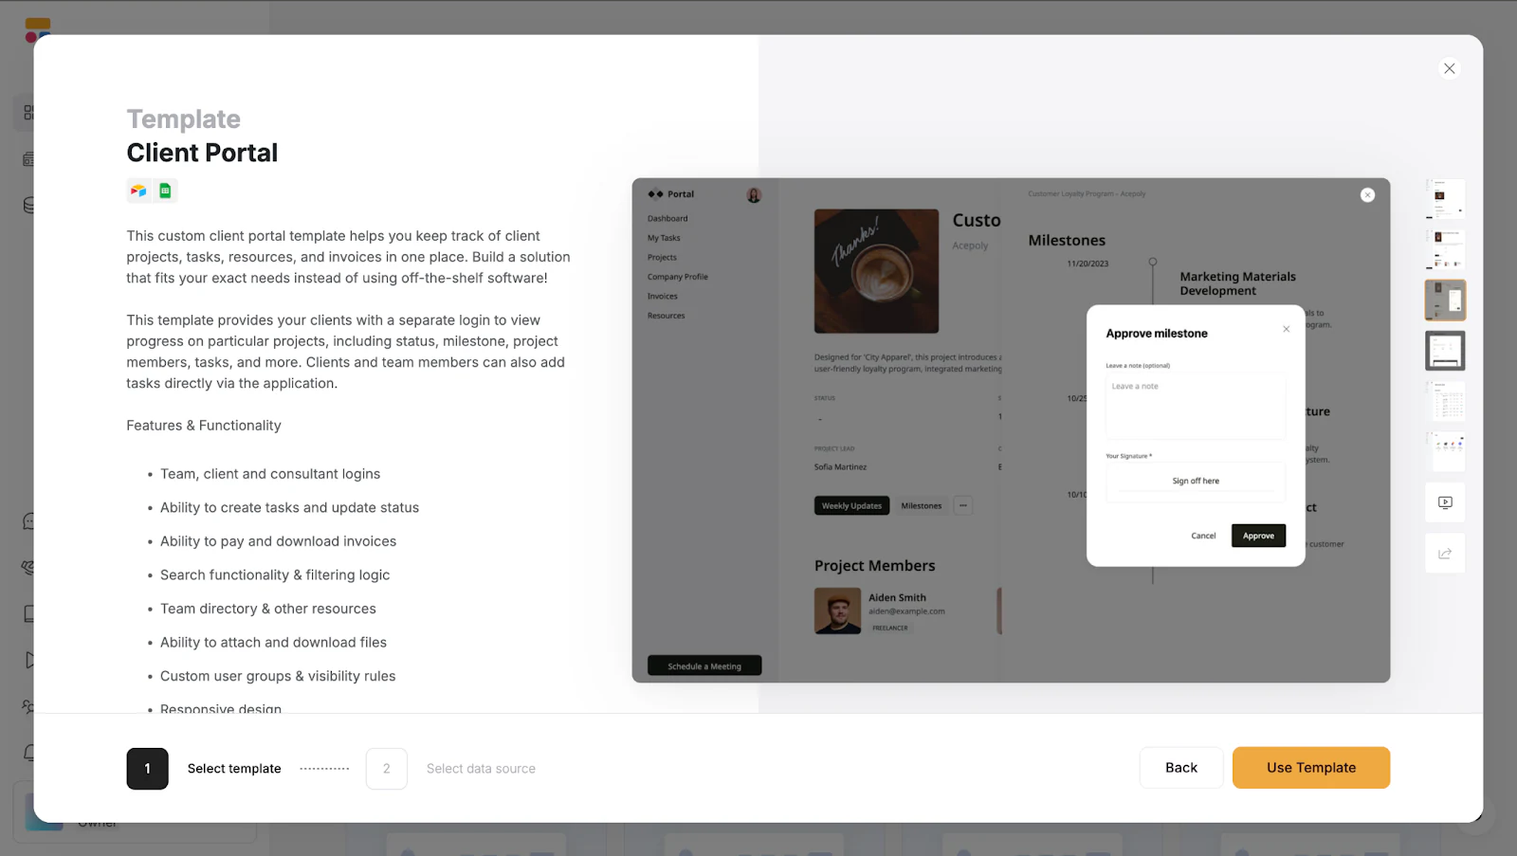Select the Milestones tab in preview
The height and width of the screenshot is (856, 1517).
point(922,505)
